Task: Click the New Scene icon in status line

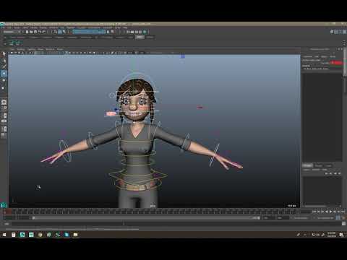Action: (x=27, y=32)
